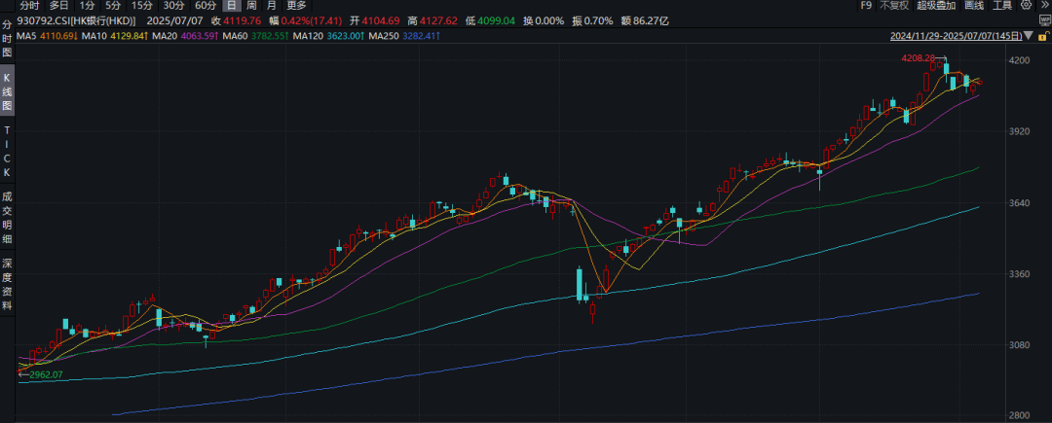1052x423 pixels.
Task: Click the amplitude value 0.70%
Action: (x=598, y=20)
